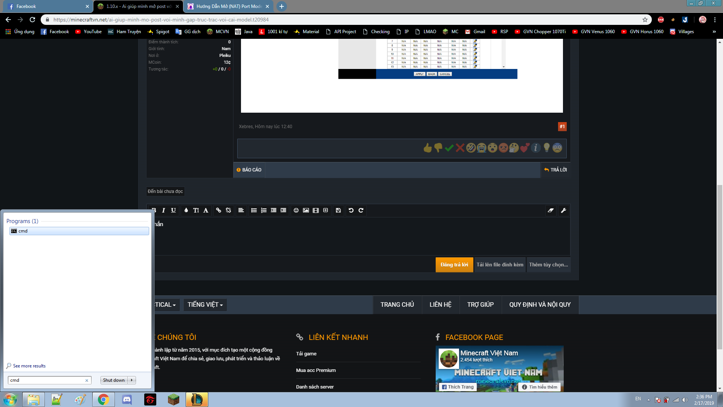Open the Shut down options arrow
This screenshot has height=407, width=723.
pyautogui.click(x=132, y=380)
